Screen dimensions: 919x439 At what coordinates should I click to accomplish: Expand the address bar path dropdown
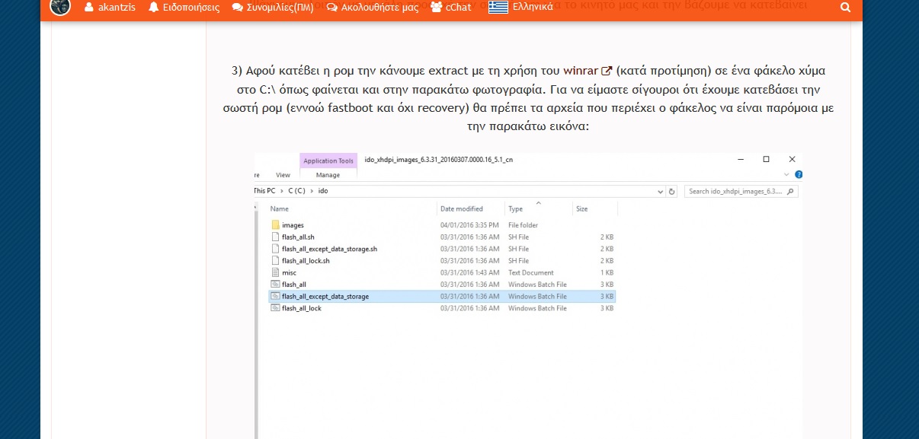661,192
